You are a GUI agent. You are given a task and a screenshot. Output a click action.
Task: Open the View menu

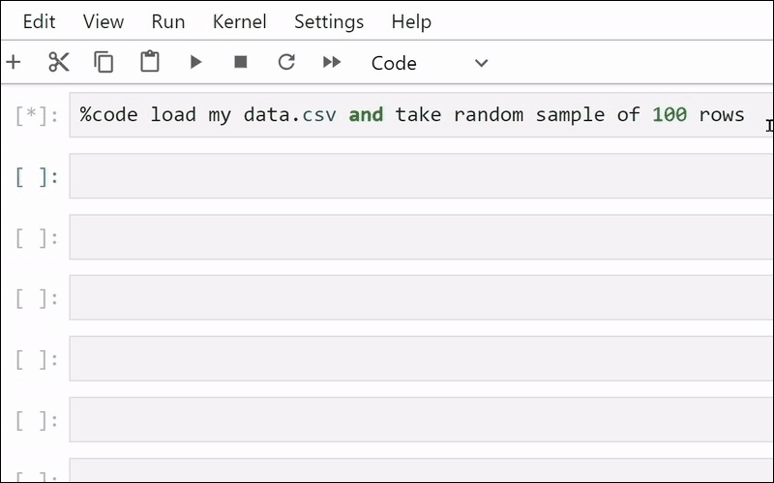point(104,21)
